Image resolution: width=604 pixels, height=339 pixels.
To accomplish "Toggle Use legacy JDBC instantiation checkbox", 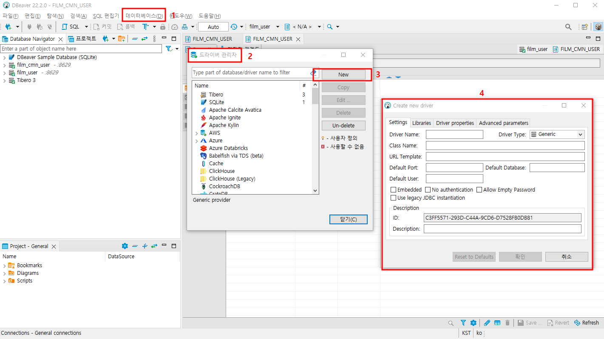I will [394, 198].
